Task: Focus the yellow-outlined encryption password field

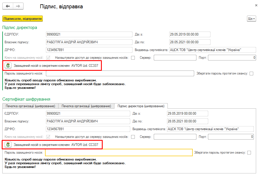Action: [x=119, y=152]
